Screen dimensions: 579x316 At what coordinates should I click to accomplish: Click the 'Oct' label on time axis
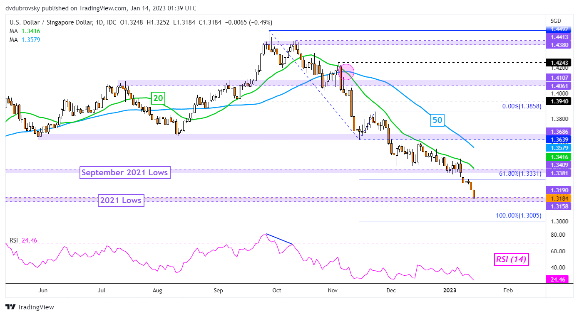point(277,291)
